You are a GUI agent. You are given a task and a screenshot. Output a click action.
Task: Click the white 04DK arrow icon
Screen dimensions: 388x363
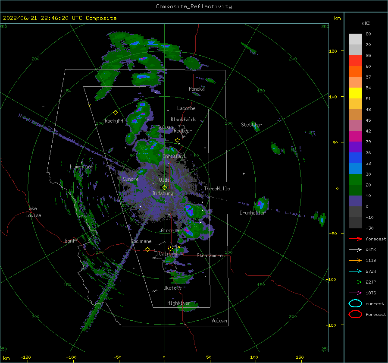point(355,249)
